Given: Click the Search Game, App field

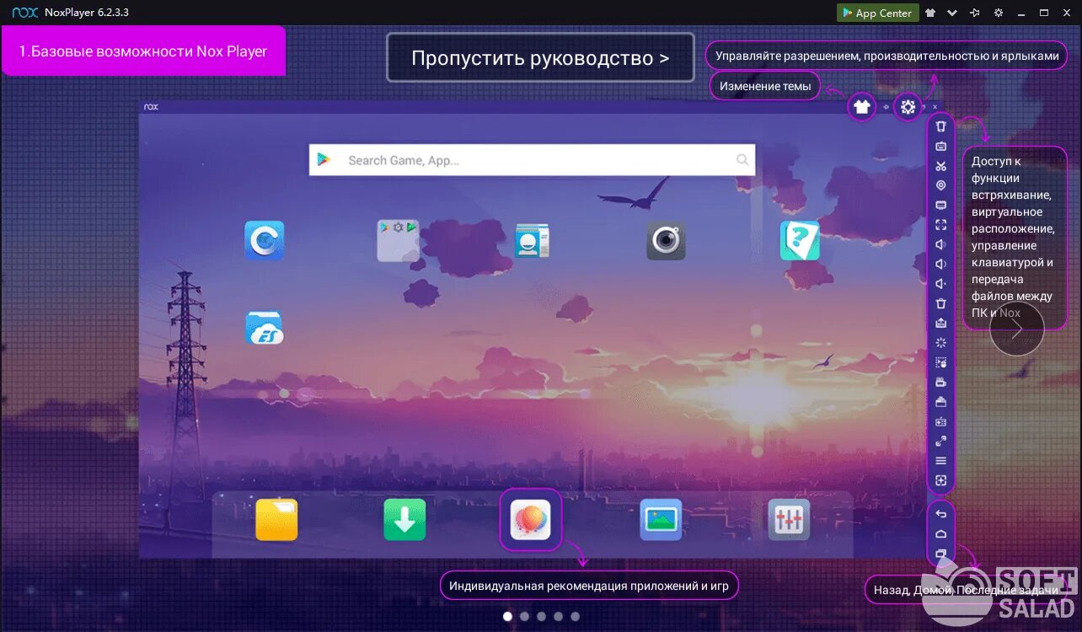Looking at the screenshot, I should 532,160.
